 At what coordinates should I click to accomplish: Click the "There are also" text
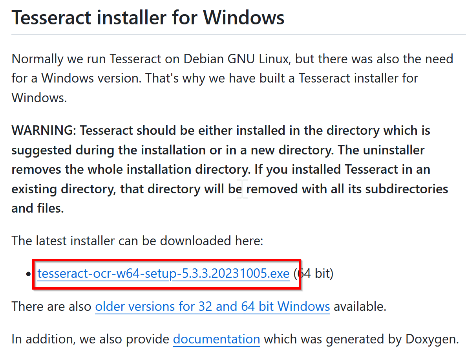(51, 306)
